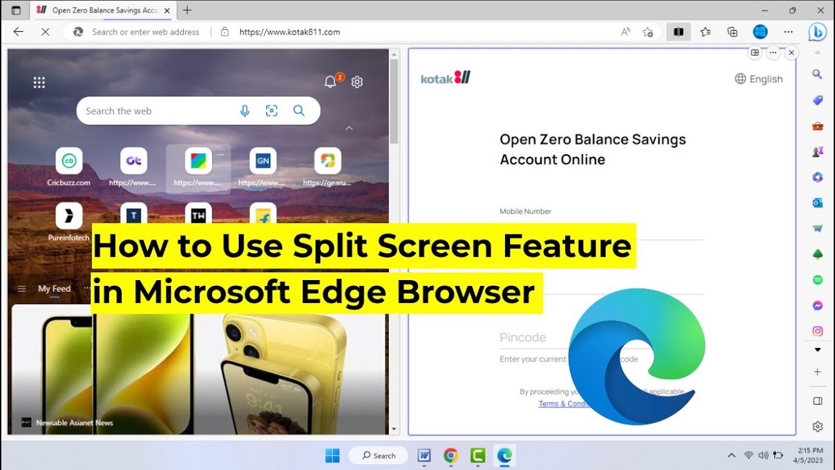Open sidebar Shopping tag icon
835x470 pixels.
pyautogui.click(x=817, y=100)
